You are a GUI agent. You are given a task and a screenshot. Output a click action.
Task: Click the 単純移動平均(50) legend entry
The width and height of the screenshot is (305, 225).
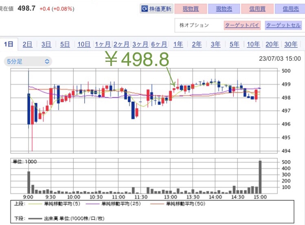(x=178, y=204)
